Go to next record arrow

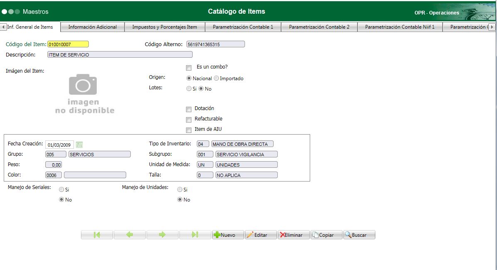point(162,235)
